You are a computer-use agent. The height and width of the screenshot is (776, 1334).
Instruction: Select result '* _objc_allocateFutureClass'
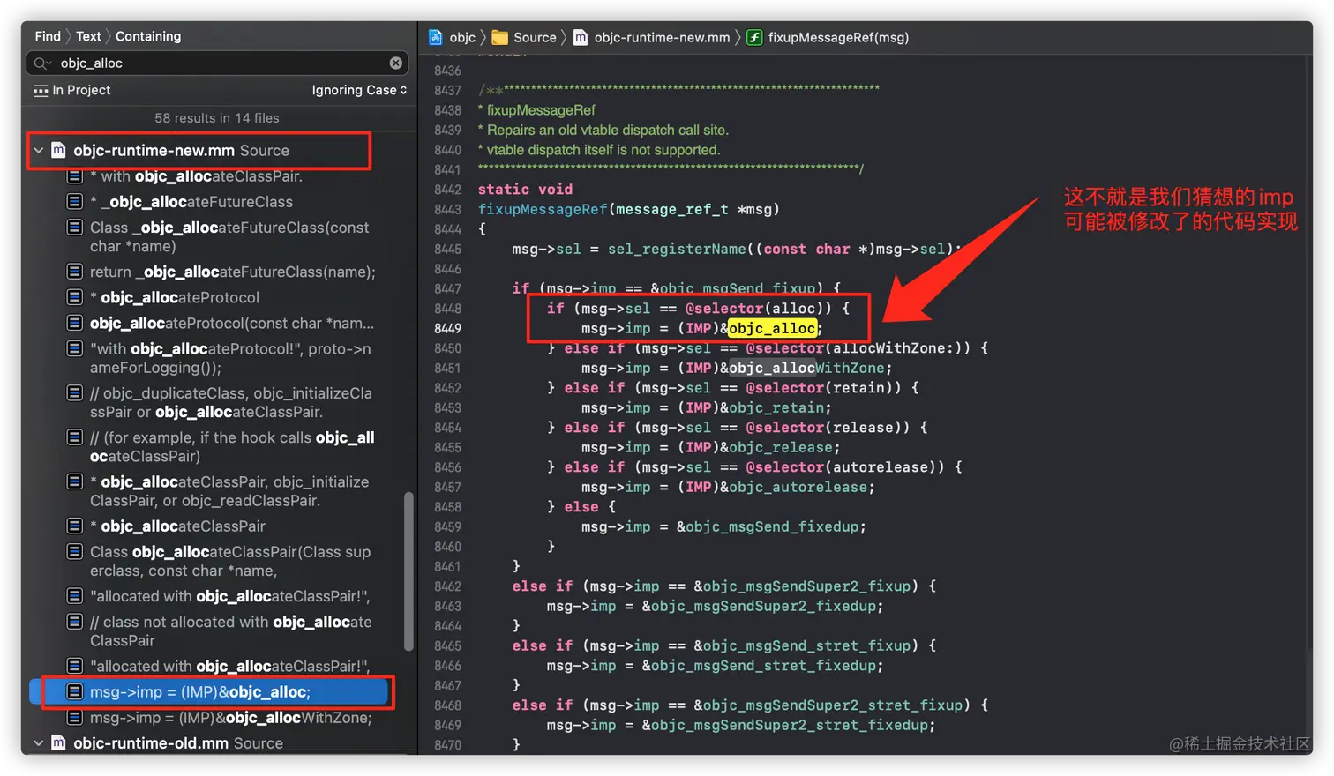[x=191, y=202]
